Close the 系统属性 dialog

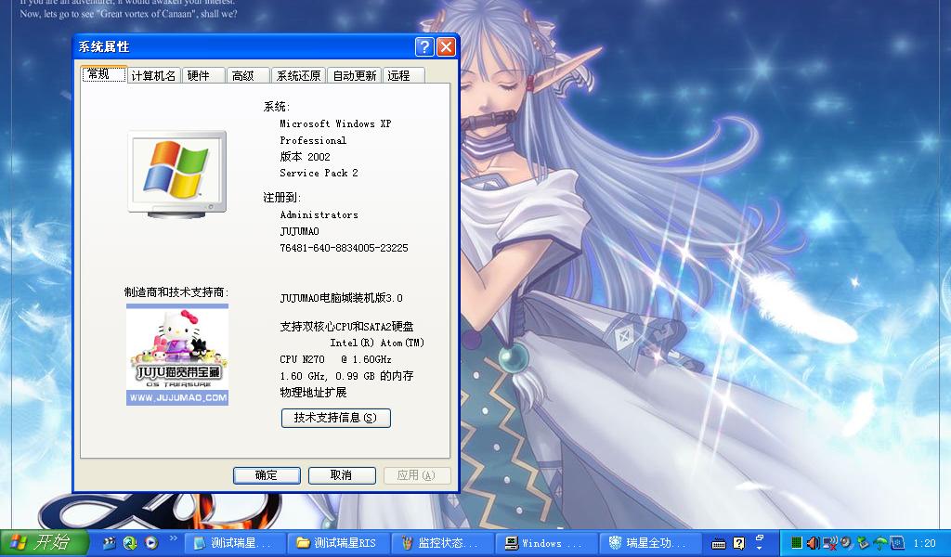[x=447, y=46]
